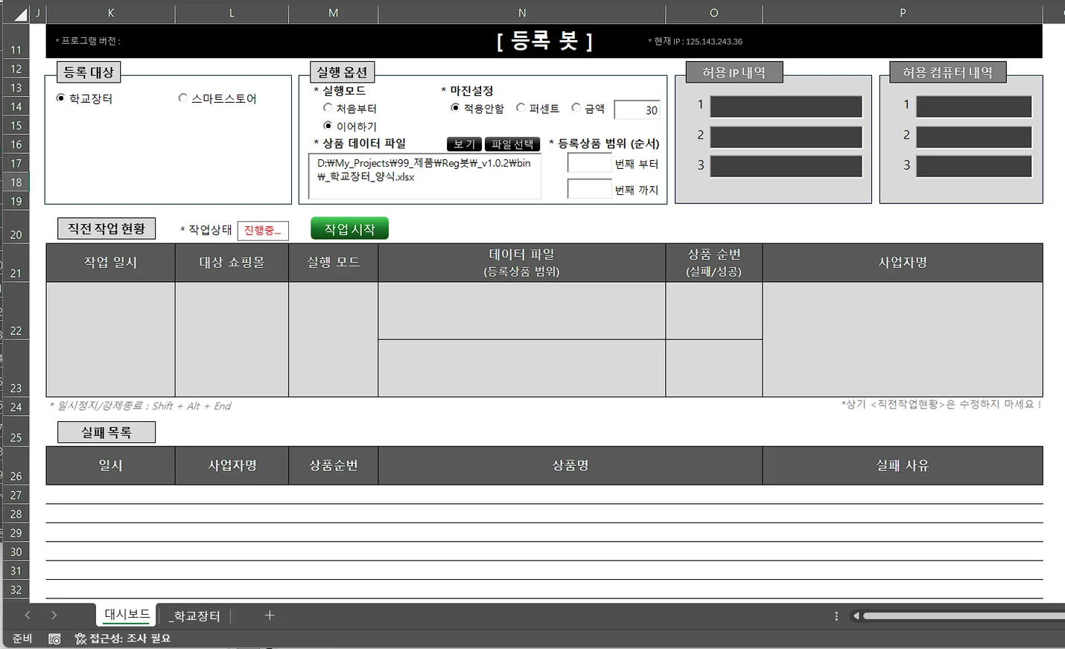
Task: Click the macro recording icon in status bar
Action: [54, 639]
